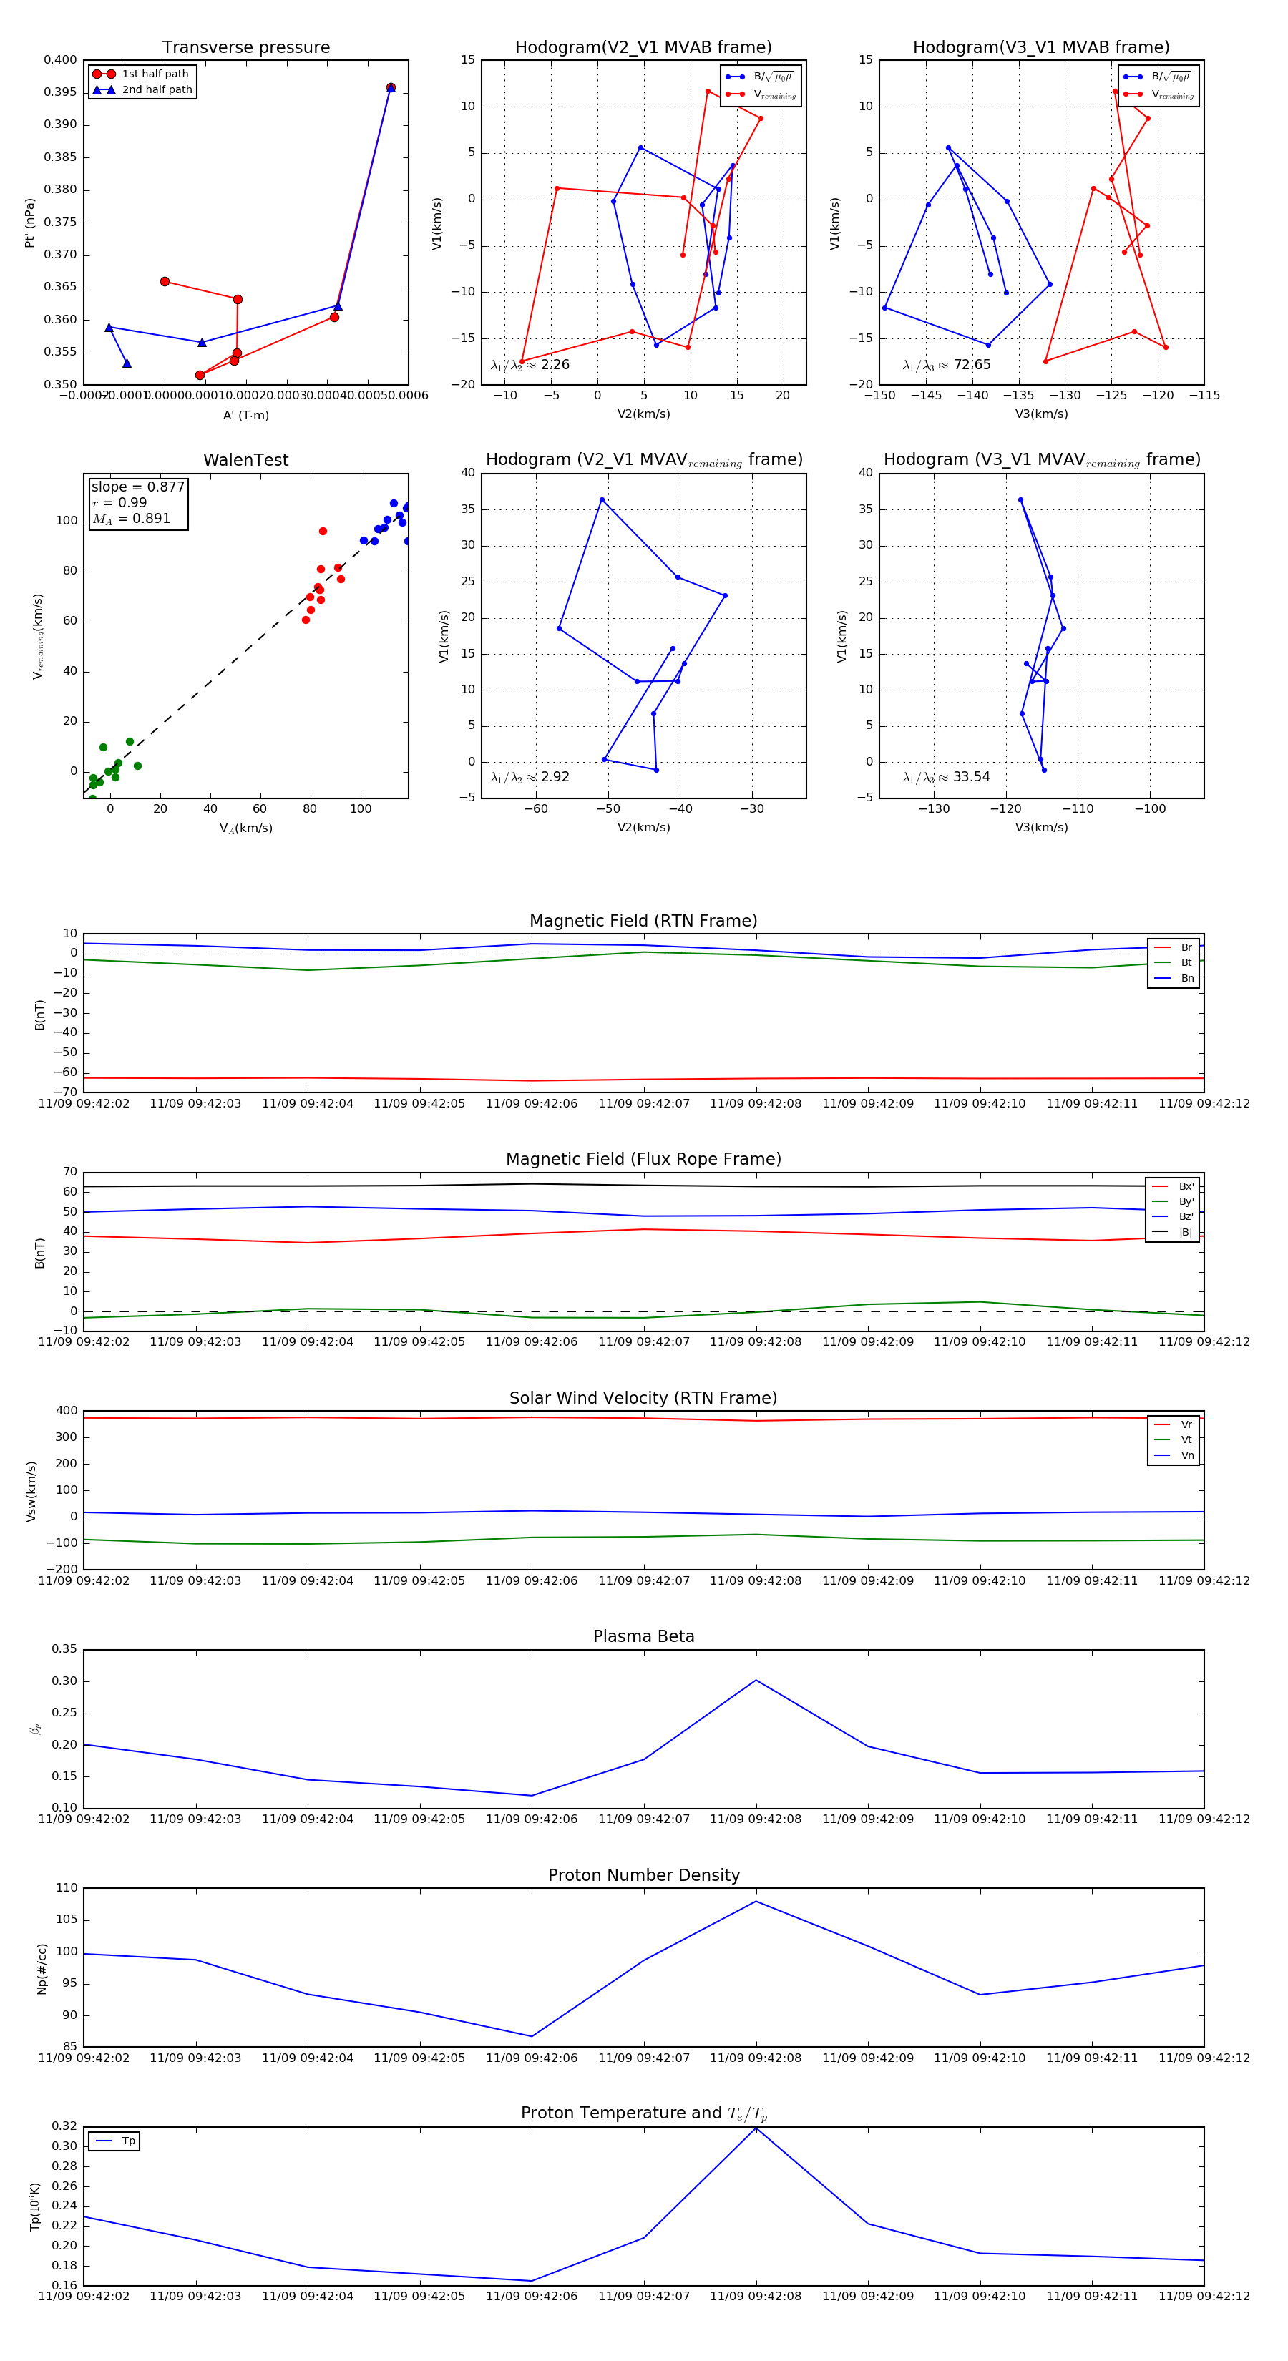Select the Bx' legend entry
The height and width of the screenshot is (2361, 1288).
point(1173,1186)
